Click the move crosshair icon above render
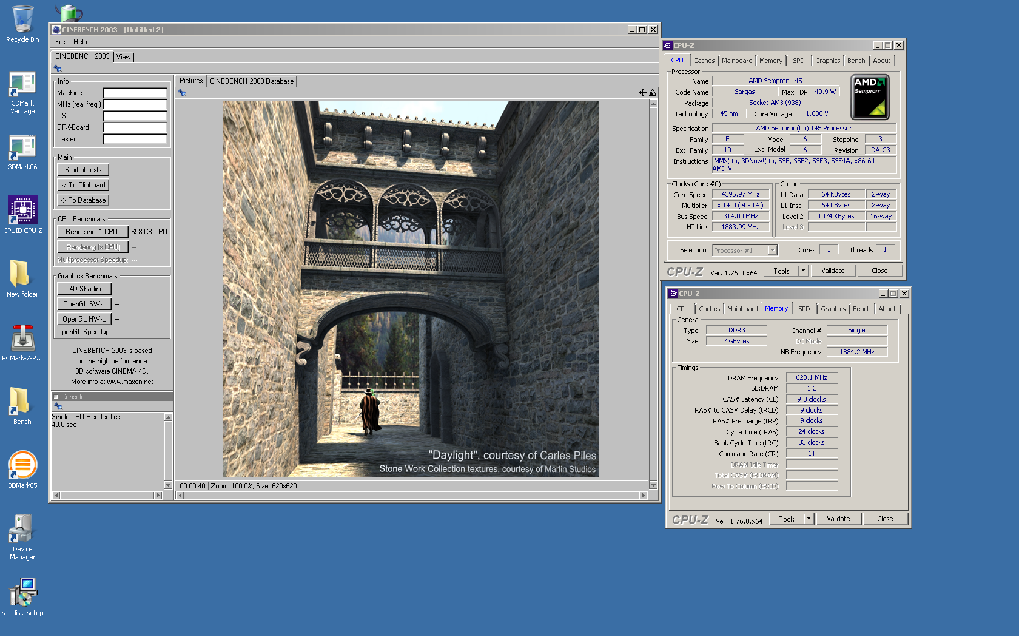 pyautogui.click(x=642, y=93)
